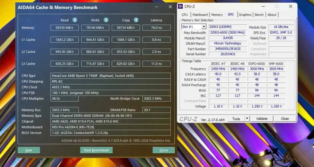Click the Motherboard field MSI Pro A620M-E
This screenshot has width=314, height=167.
point(111,127)
